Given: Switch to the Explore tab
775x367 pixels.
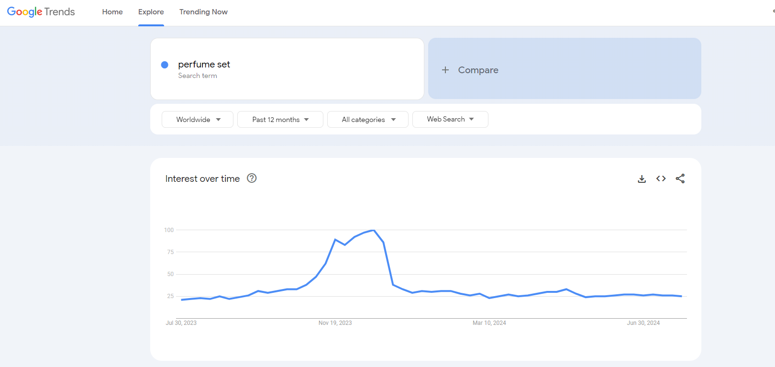Looking at the screenshot, I should (151, 12).
